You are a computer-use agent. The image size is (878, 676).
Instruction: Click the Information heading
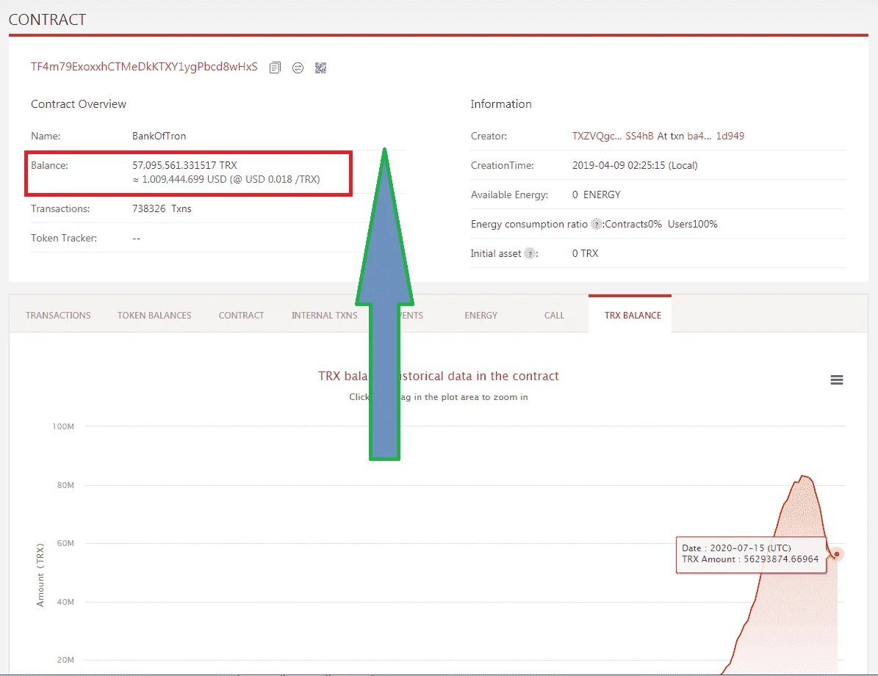[x=501, y=104]
